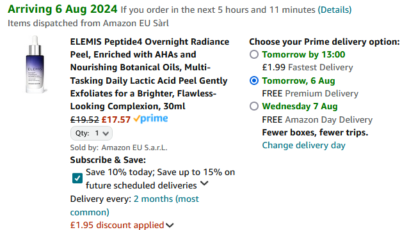Image resolution: width=409 pixels, height=230 pixels.
Task: Click the ELEMIS Peptide4 product title
Action: [150, 74]
